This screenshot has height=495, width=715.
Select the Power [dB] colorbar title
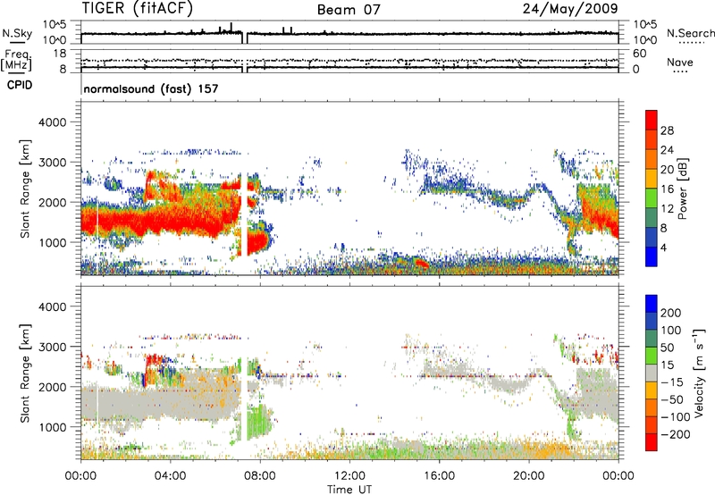682,189
